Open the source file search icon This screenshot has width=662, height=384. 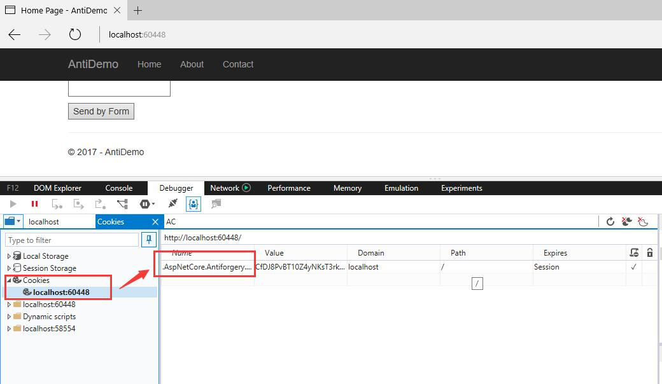217,204
